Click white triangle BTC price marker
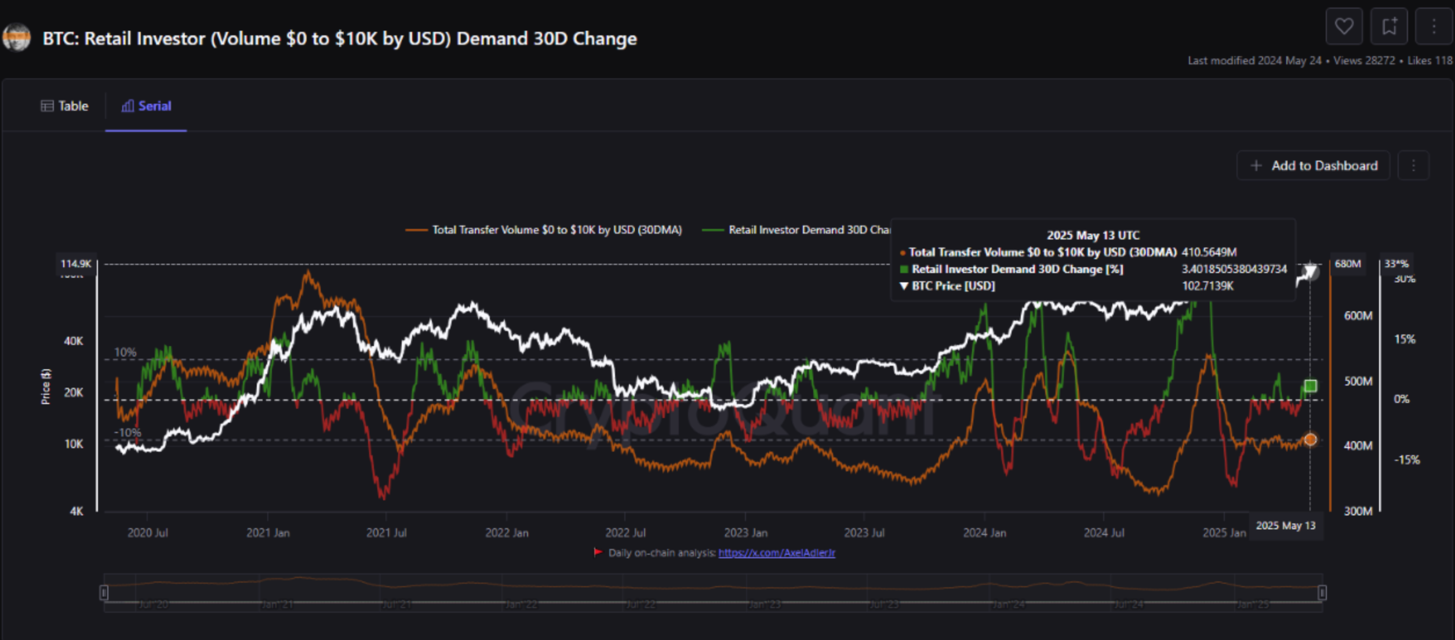Image resolution: width=1455 pixels, height=640 pixels. (x=1309, y=271)
